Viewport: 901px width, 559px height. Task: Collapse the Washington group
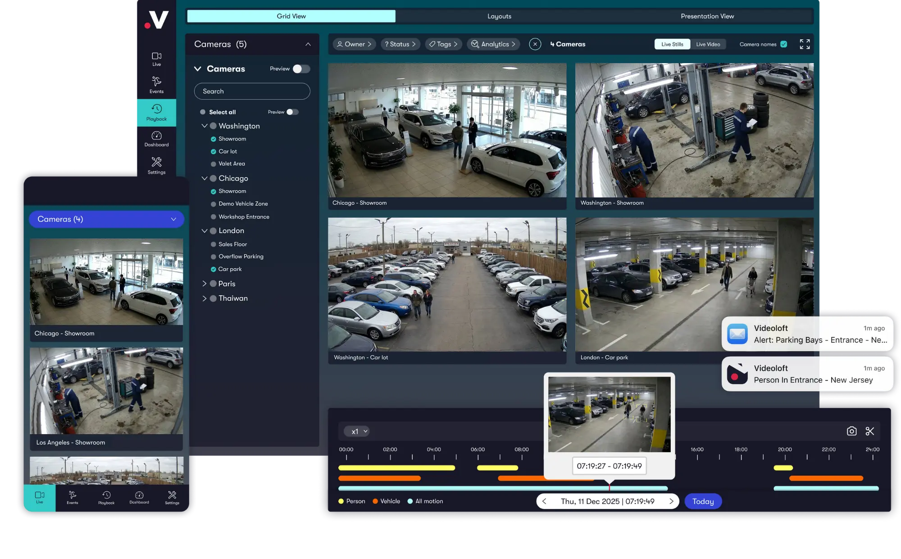pyautogui.click(x=205, y=126)
